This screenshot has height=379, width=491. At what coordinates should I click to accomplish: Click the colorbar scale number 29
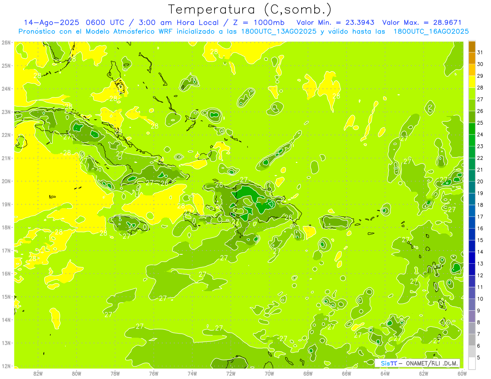coord(480,76)
